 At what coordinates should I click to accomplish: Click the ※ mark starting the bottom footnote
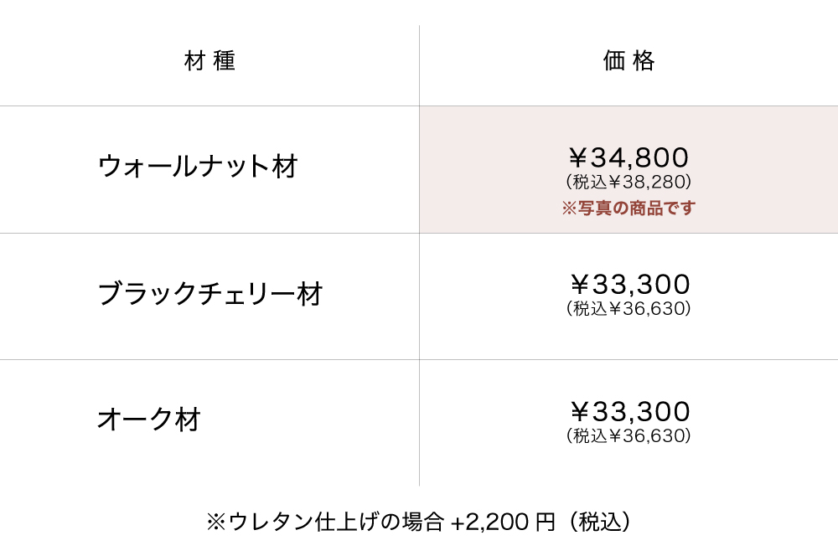215,523
